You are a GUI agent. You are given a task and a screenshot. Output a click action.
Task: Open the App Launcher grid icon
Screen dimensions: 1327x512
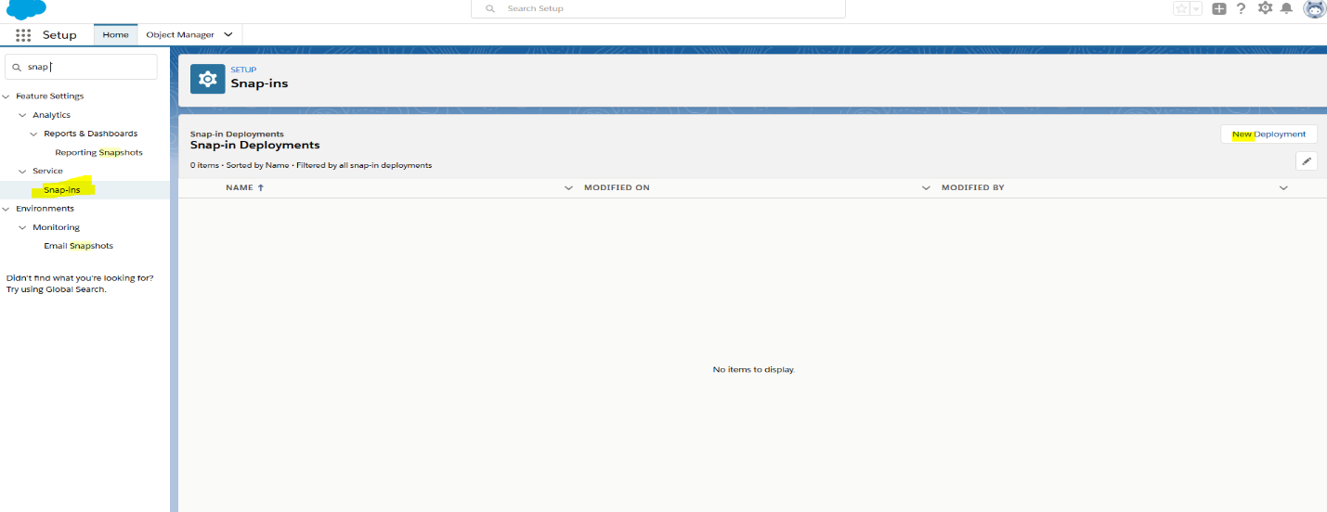click(x=23, y=34)
